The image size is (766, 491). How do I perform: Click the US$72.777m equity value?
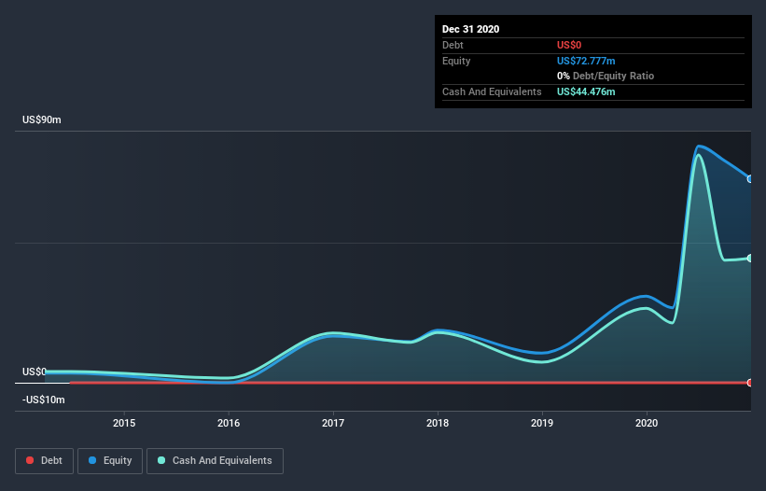[x=586, y=61]
